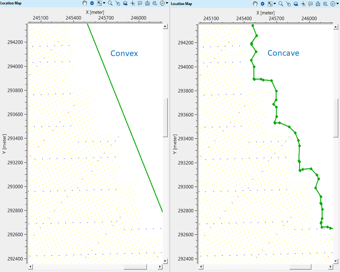Activate magnifier zoom tool in Convex map
The height and width of the screenshot is (272, 340).
click(x=110, y=4)
